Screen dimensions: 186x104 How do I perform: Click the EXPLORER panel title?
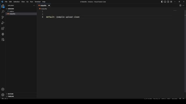click(x=11, y=5)
